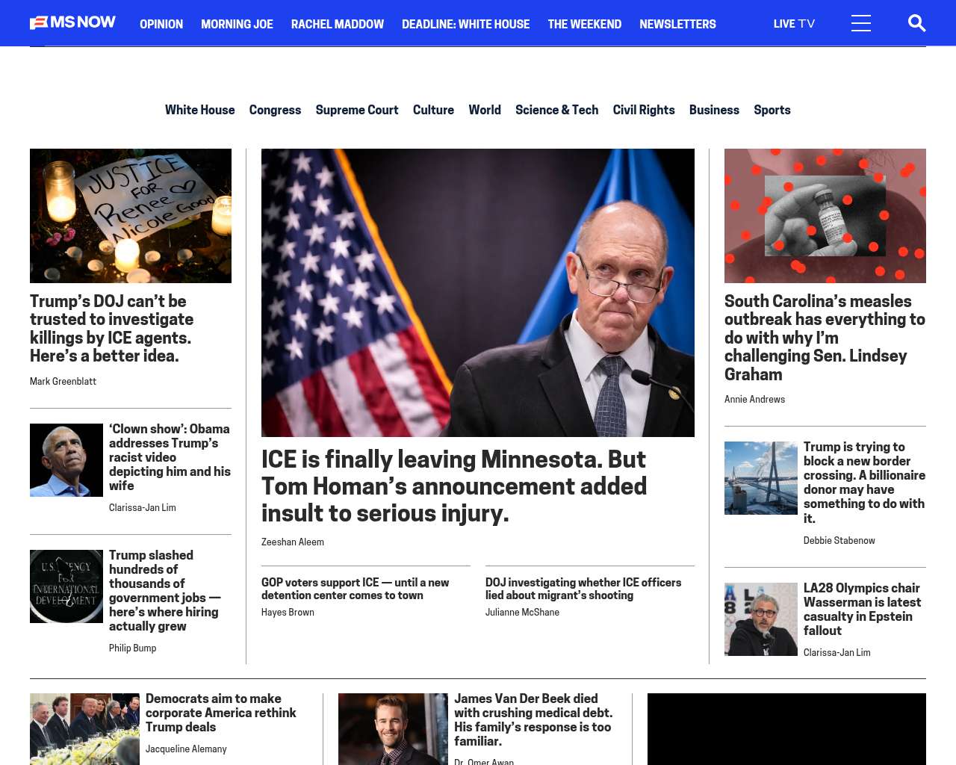Open the Justice for Renee candle photo

[131, 216]
